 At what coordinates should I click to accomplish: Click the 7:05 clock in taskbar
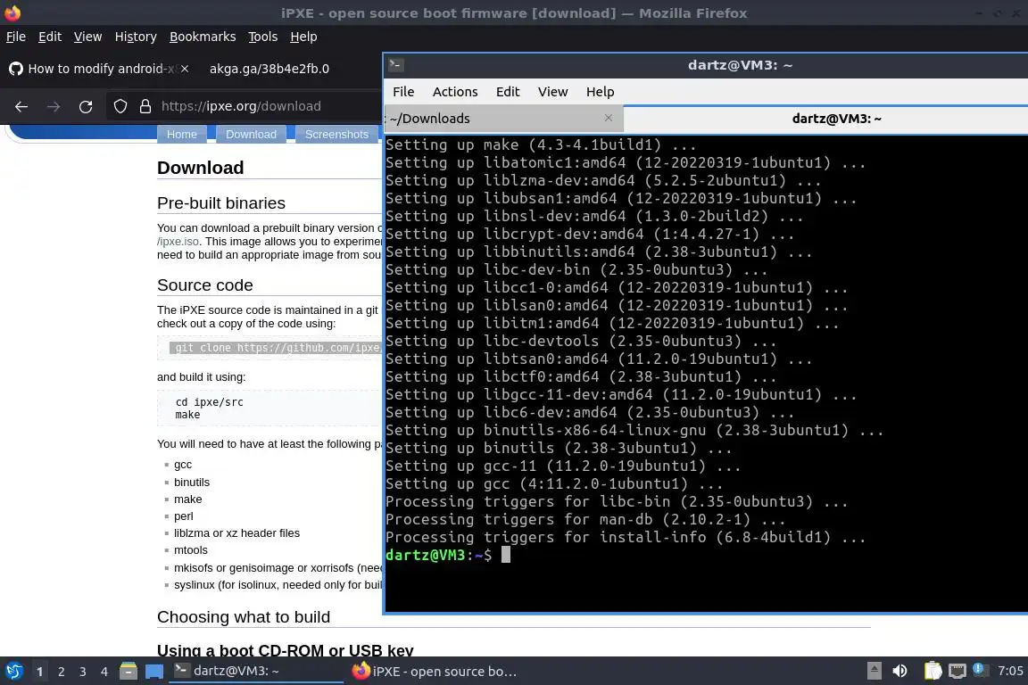(x=1009, y=671)
